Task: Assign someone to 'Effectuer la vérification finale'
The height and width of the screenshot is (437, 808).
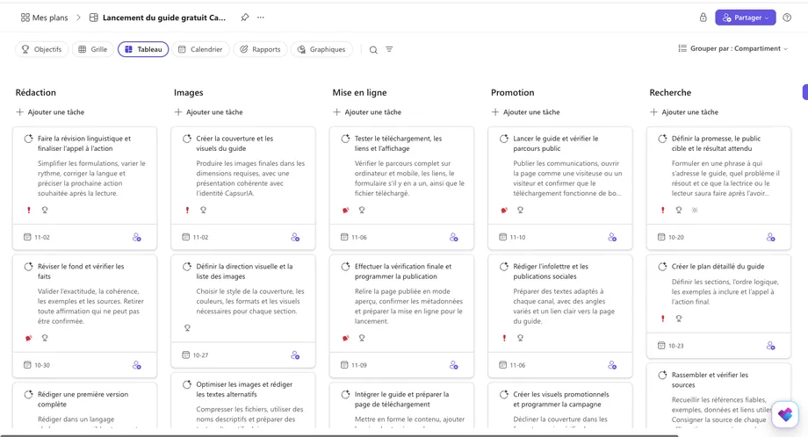Action: [453, 365]
